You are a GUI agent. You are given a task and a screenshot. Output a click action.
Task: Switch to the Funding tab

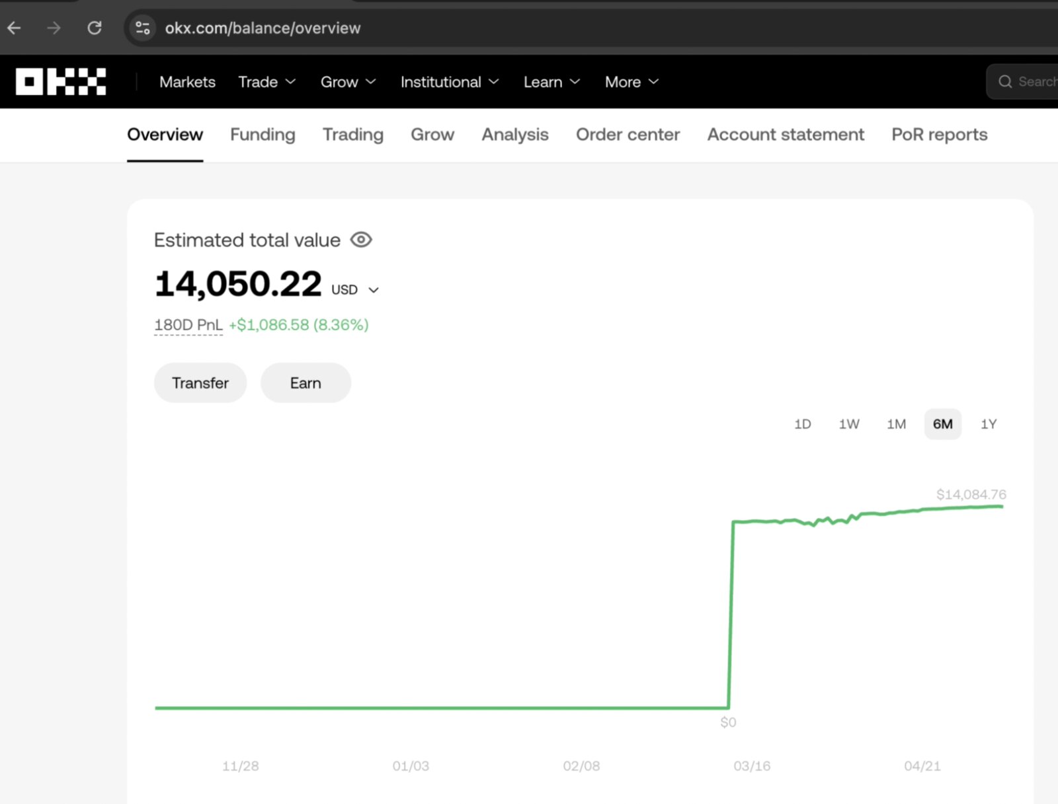point(263,135)
